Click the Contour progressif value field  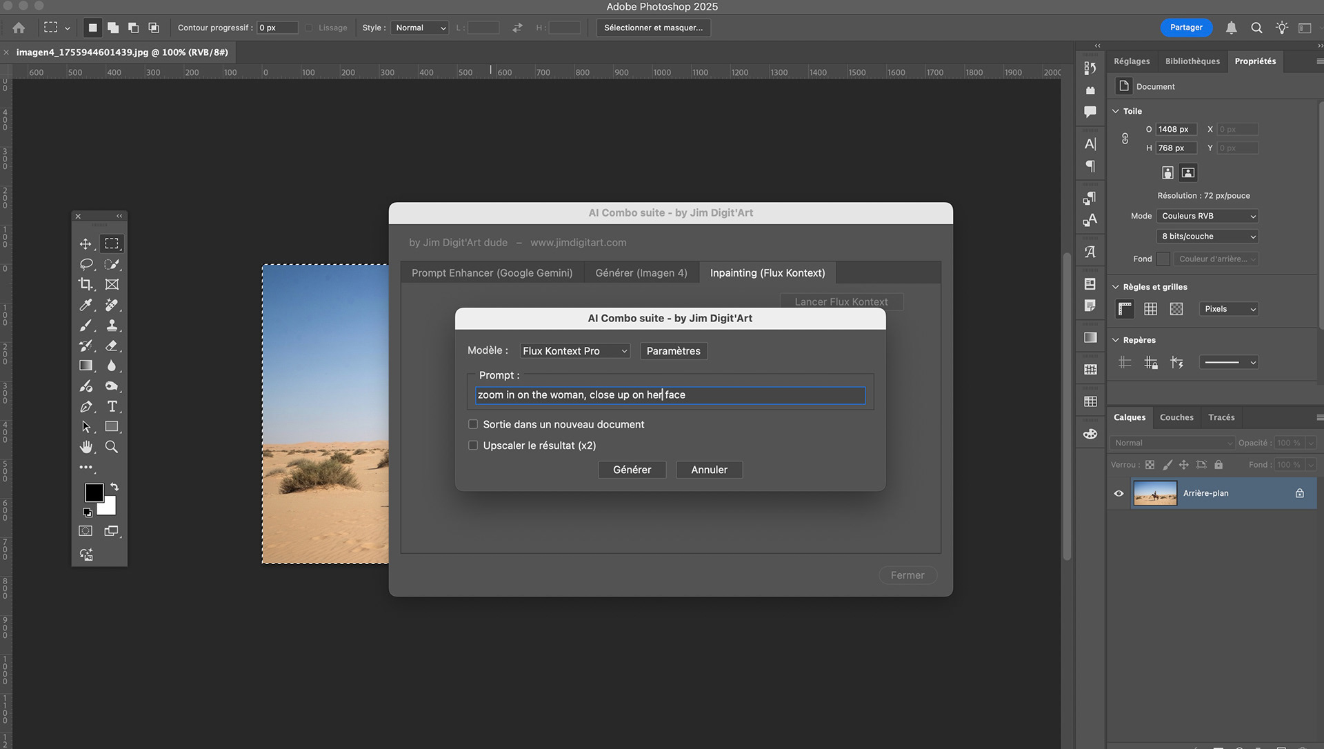(277, 28)
